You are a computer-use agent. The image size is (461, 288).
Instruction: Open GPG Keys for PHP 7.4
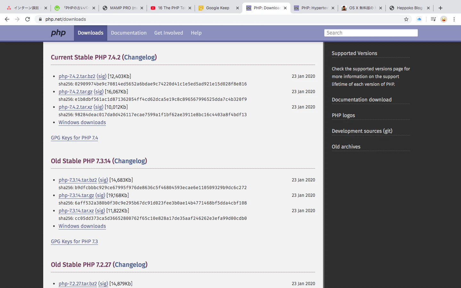tap(74, 138)
